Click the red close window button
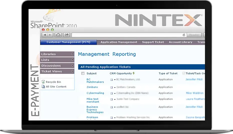This screenshot has width=233, height=134. [x=43, y=30]
